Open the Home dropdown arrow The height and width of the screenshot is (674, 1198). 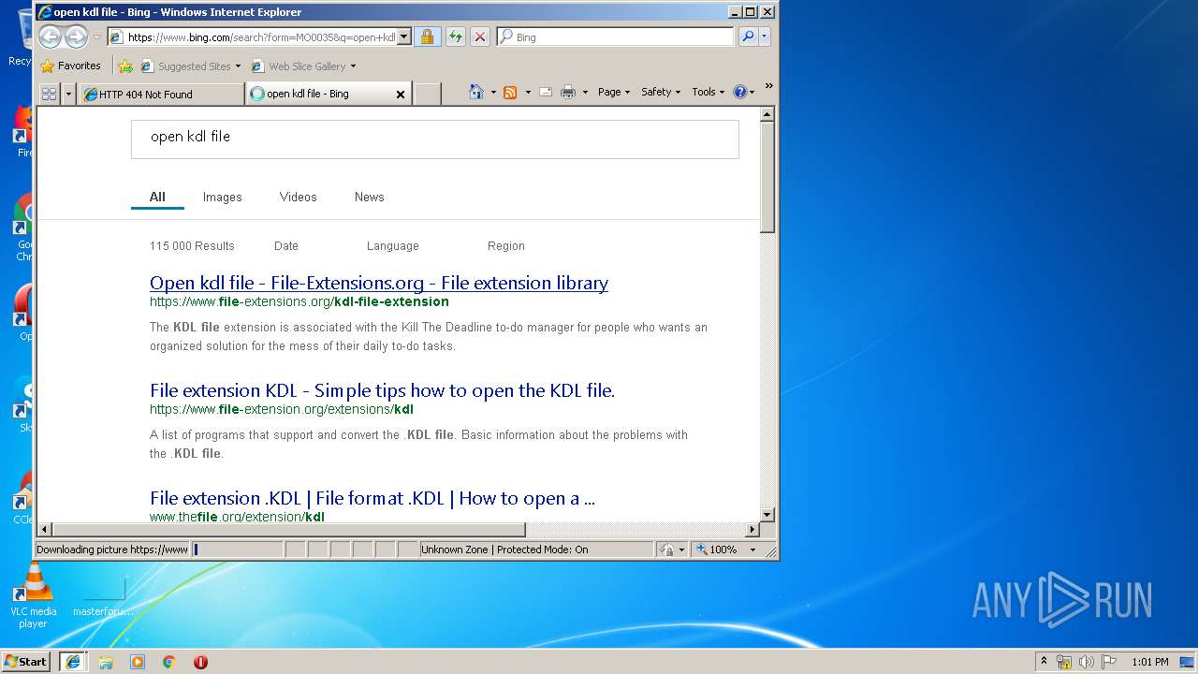tap(493, 92)
